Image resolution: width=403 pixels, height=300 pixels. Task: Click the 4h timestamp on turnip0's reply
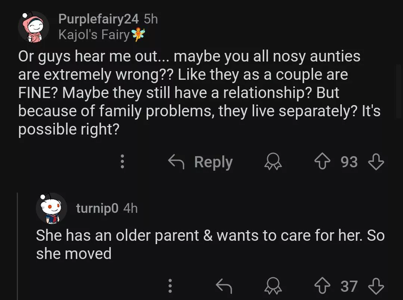pos(130,208)
